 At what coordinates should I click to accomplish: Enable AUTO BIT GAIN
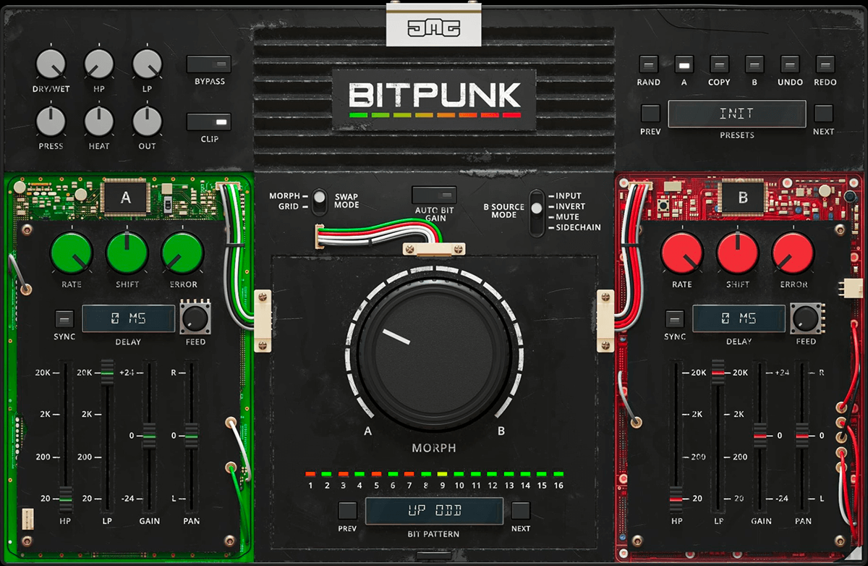coord(433,194)
